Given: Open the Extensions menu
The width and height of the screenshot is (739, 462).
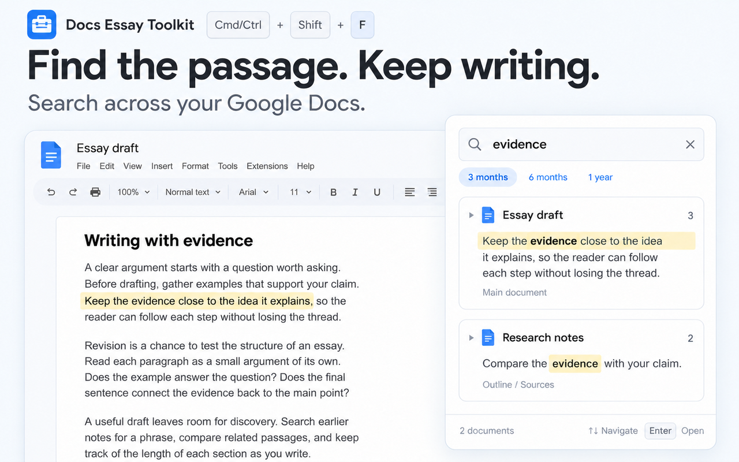Looking at the screenshot, I should (267, 166).
